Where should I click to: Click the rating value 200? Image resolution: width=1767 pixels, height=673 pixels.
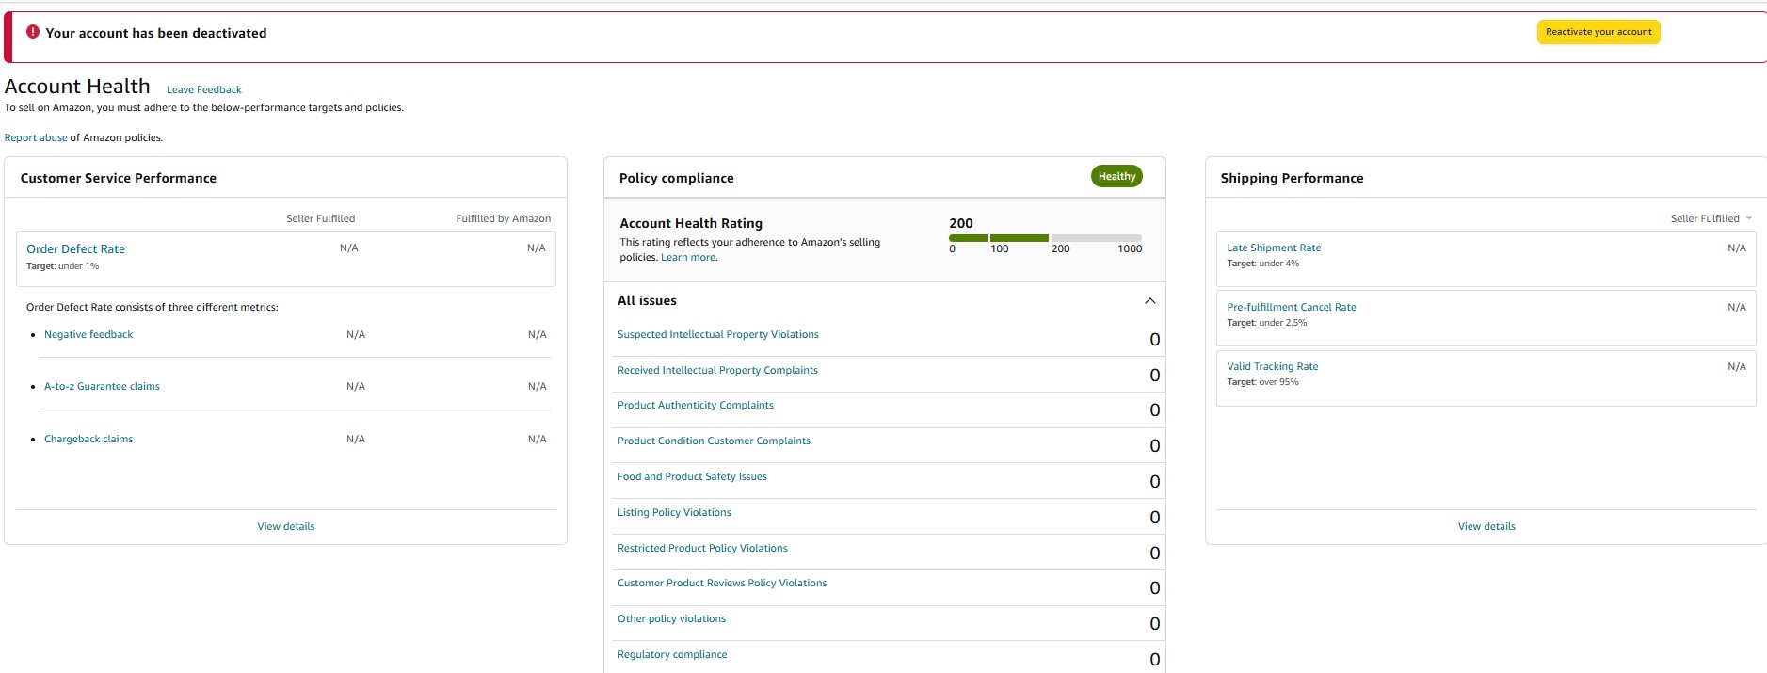coord(961,223)
